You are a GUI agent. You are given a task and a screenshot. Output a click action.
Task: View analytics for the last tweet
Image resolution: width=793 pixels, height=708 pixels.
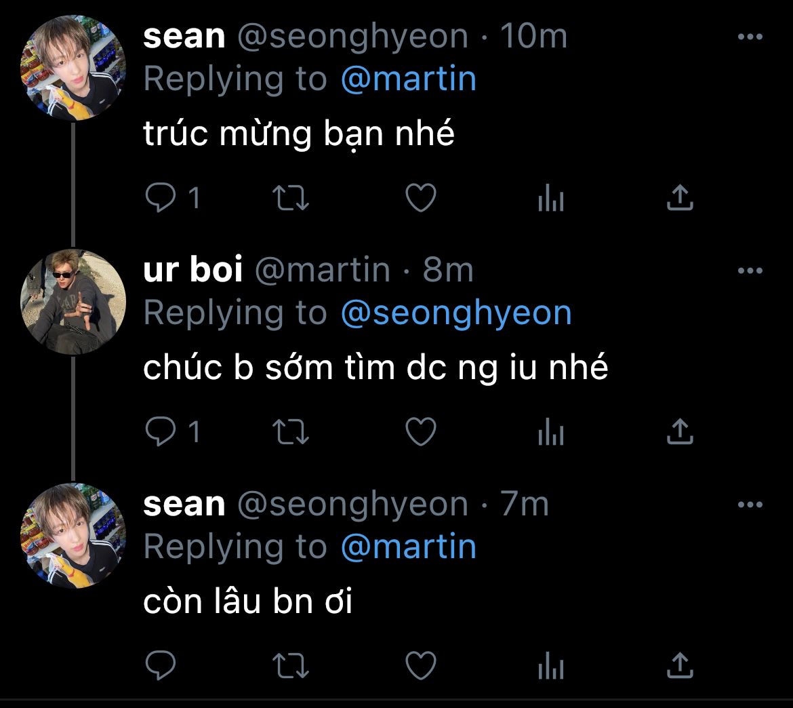tap(550, 666)
